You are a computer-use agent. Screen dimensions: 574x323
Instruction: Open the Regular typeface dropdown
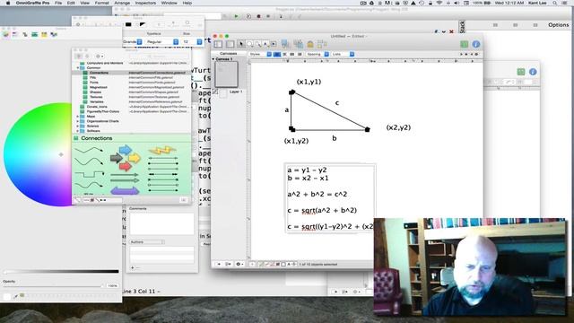[x=161, y=42]
